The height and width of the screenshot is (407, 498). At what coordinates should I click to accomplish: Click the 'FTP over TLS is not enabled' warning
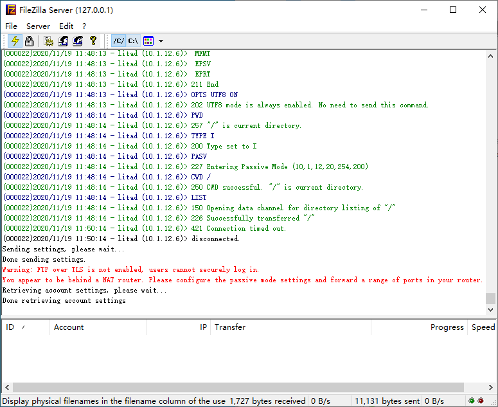click(130, 270)
